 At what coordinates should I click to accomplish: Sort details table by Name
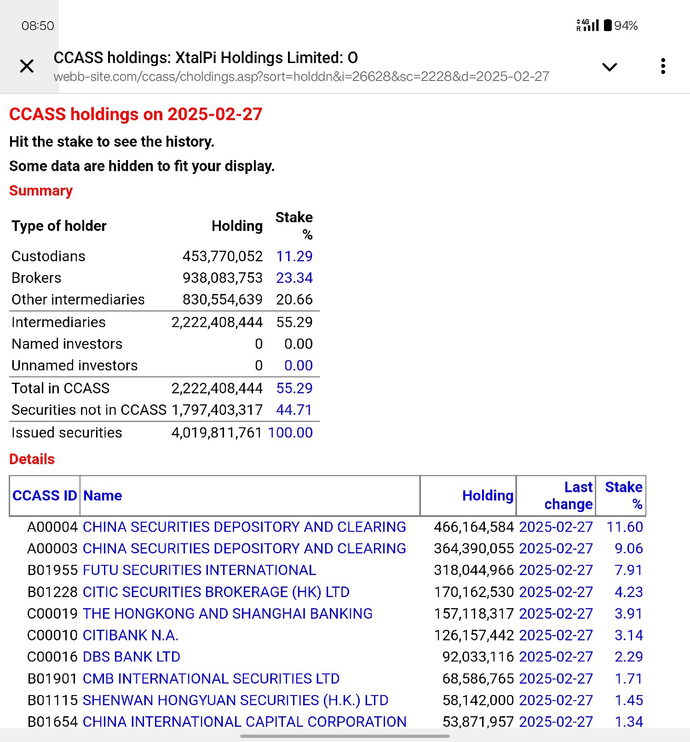(x=103, y=495)
